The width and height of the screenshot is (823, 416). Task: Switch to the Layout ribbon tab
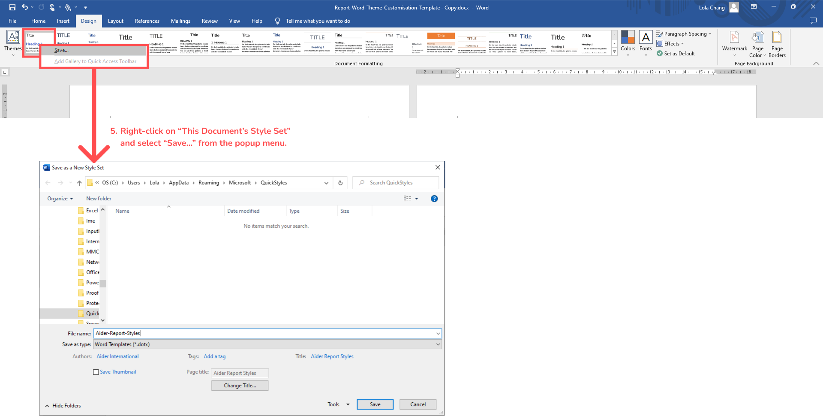pos(115,21)
